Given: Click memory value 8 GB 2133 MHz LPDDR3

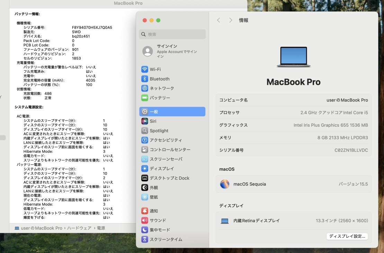Looking at the screenshot, I should (x=342, y=137).
